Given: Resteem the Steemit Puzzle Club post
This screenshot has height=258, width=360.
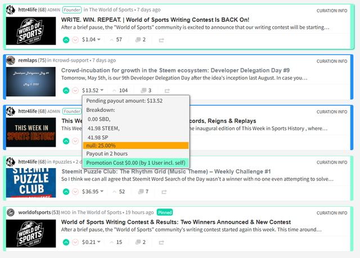Looking at the screenshot, I should (x=164, y=192).
